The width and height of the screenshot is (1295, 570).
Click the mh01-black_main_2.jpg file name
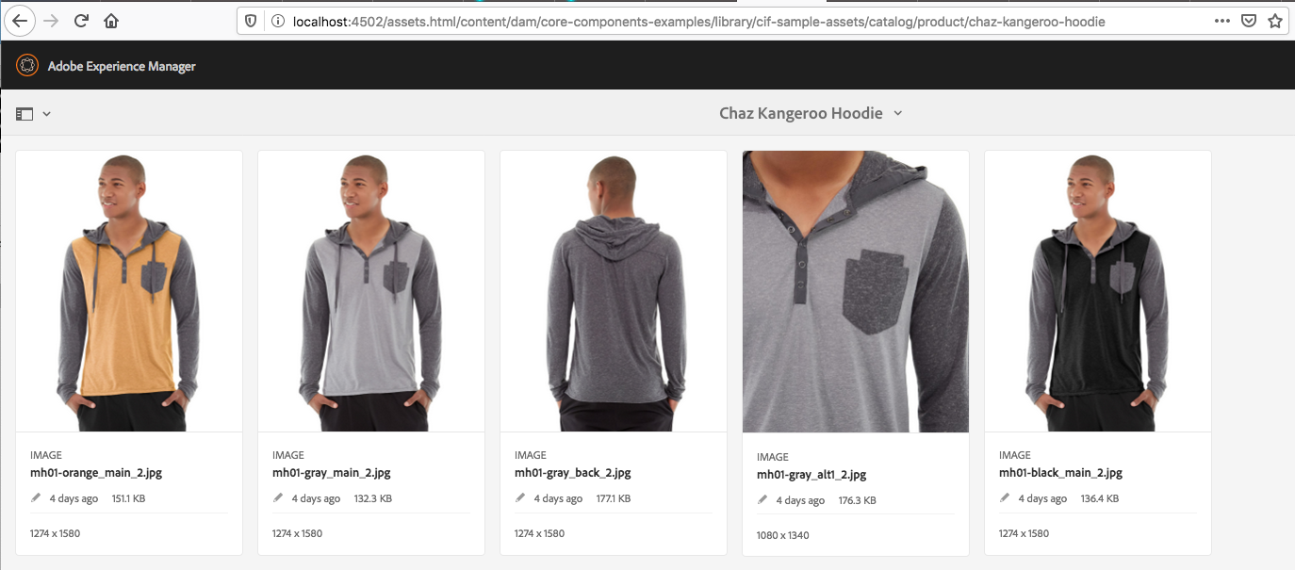[1060, 473]
